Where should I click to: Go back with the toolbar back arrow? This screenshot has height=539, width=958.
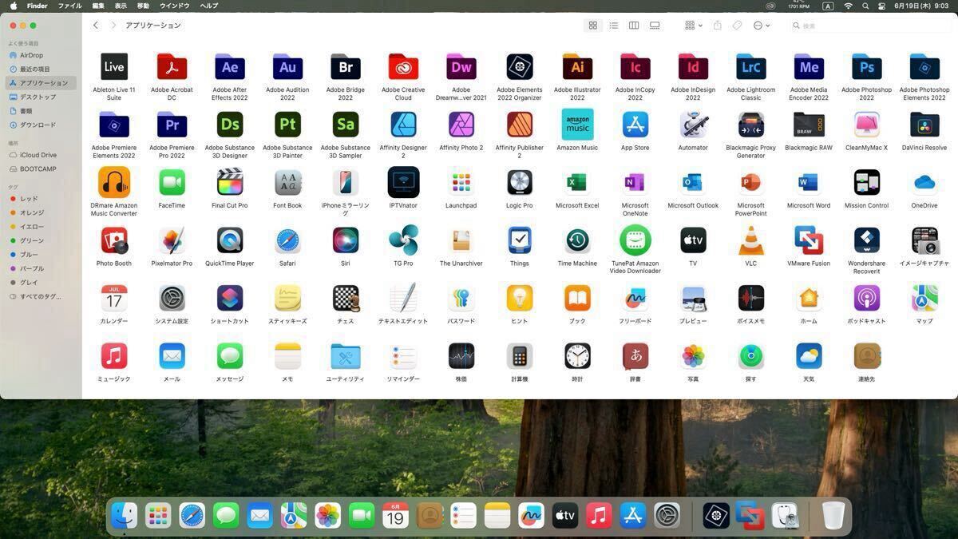pos(96,26)
